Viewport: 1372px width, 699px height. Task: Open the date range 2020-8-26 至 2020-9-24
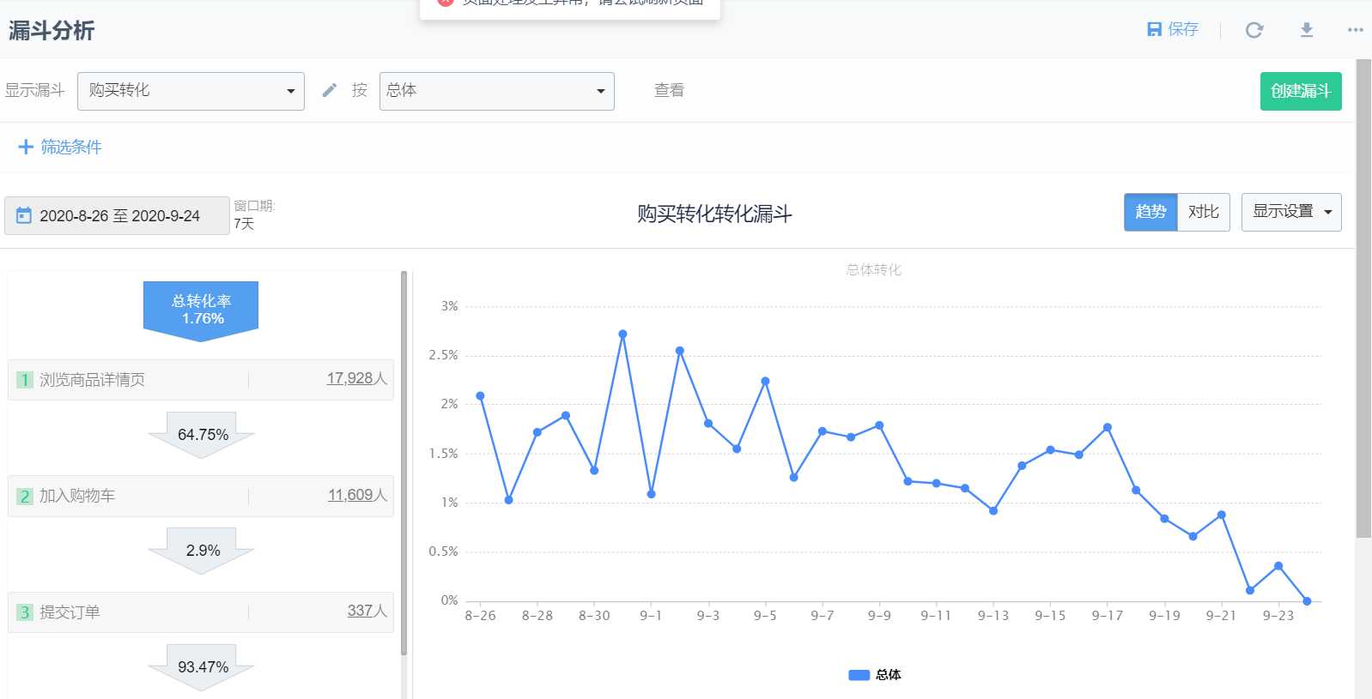pos(117,215)
